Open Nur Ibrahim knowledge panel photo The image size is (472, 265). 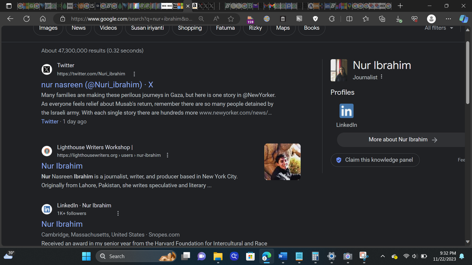click(x=339, y=70)
